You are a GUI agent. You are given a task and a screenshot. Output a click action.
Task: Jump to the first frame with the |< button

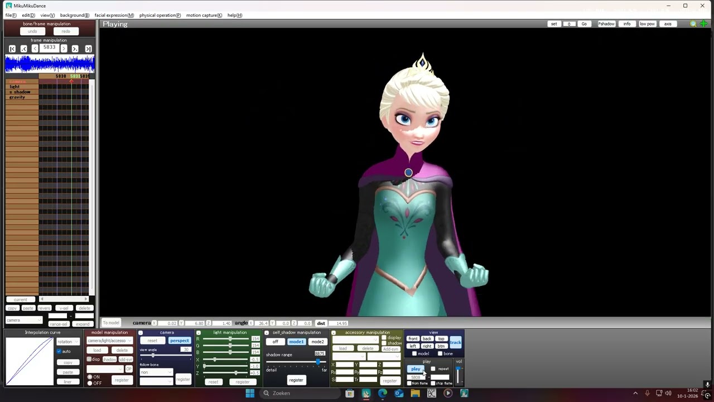click(12, 49)
